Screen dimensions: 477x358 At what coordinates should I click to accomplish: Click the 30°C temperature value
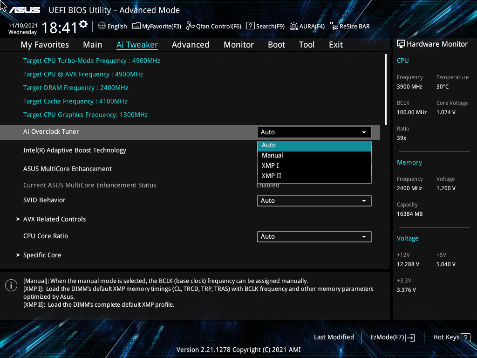click(x=443, y=87)
